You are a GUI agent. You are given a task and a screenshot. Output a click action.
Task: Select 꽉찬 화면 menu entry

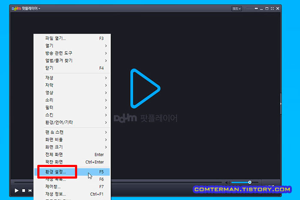tap(72, 162)
